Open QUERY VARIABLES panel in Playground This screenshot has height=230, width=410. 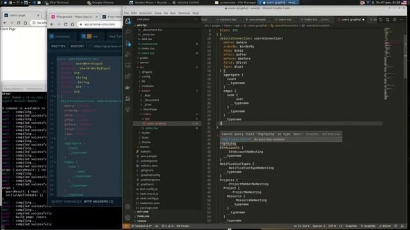click(x=67, y=202)
